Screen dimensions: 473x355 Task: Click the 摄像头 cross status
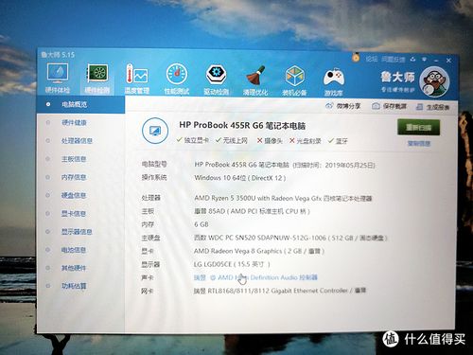tap(270, 140)
